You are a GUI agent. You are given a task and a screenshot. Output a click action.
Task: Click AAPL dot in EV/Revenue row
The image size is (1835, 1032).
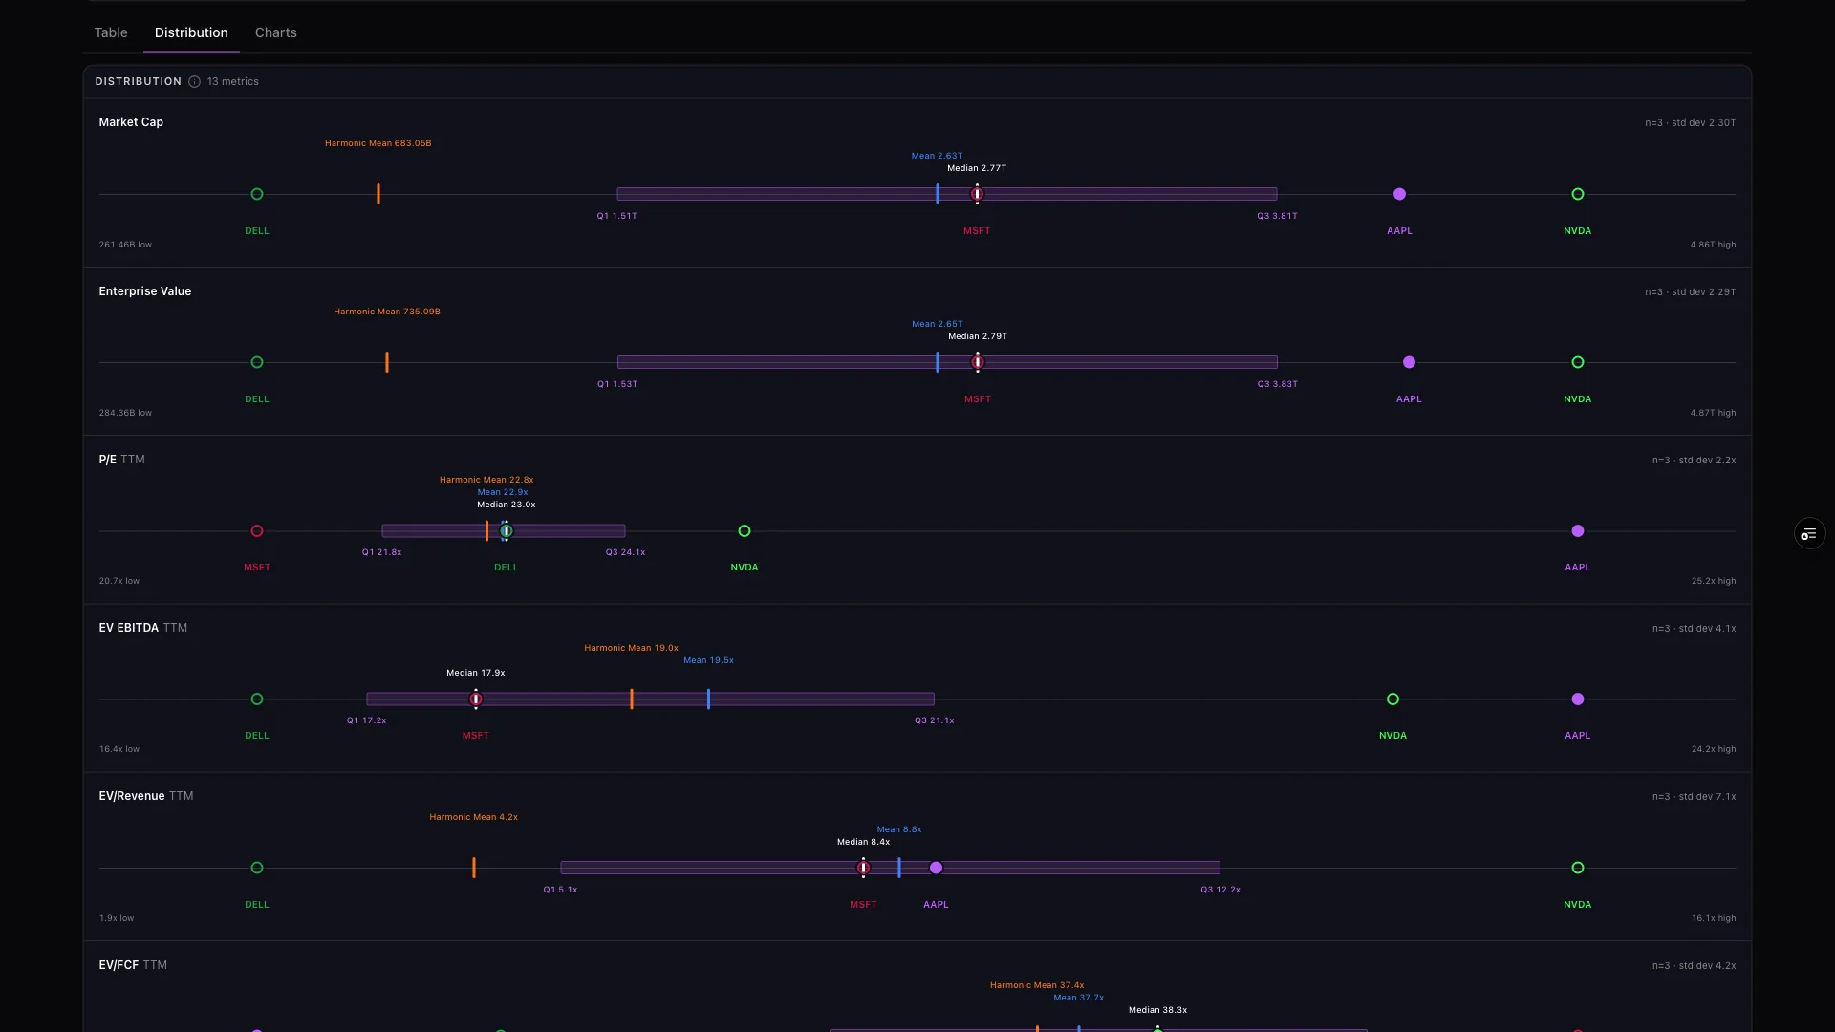coord(937,869)
